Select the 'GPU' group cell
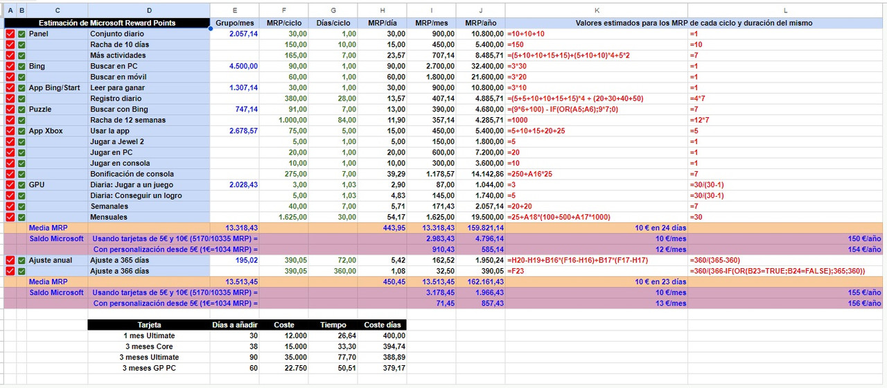Image resolution: width=887 pixels, height=388 pixels. pos(58,185)
